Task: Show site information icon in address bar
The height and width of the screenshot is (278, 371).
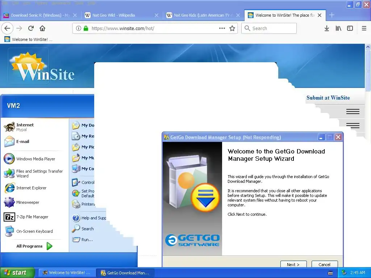Action: (79, 28)
